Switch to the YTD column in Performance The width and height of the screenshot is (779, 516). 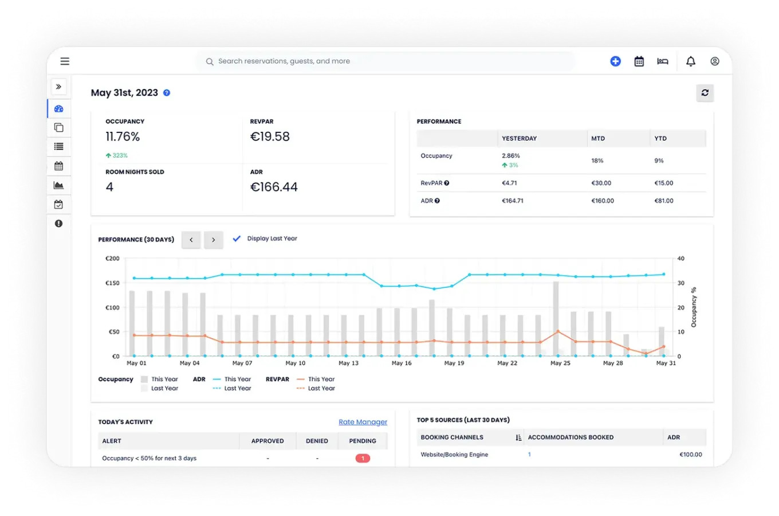coord(659,138)
